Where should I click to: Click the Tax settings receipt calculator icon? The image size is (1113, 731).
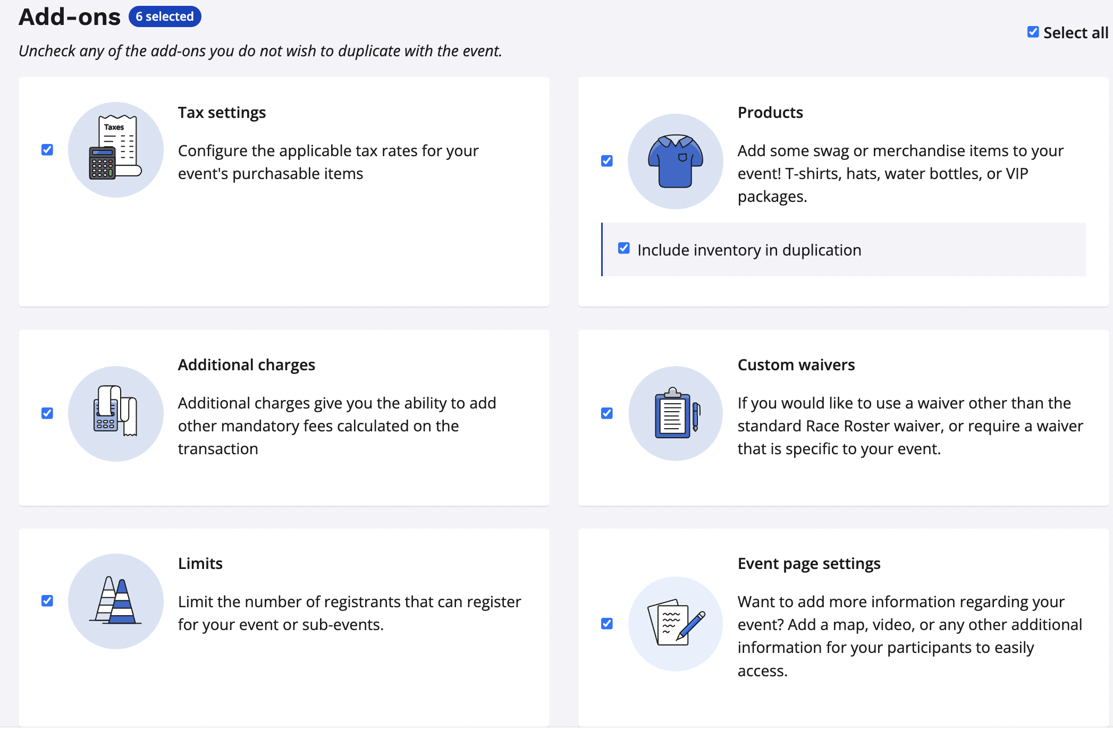pyautogui.click(x=115, y=149)
